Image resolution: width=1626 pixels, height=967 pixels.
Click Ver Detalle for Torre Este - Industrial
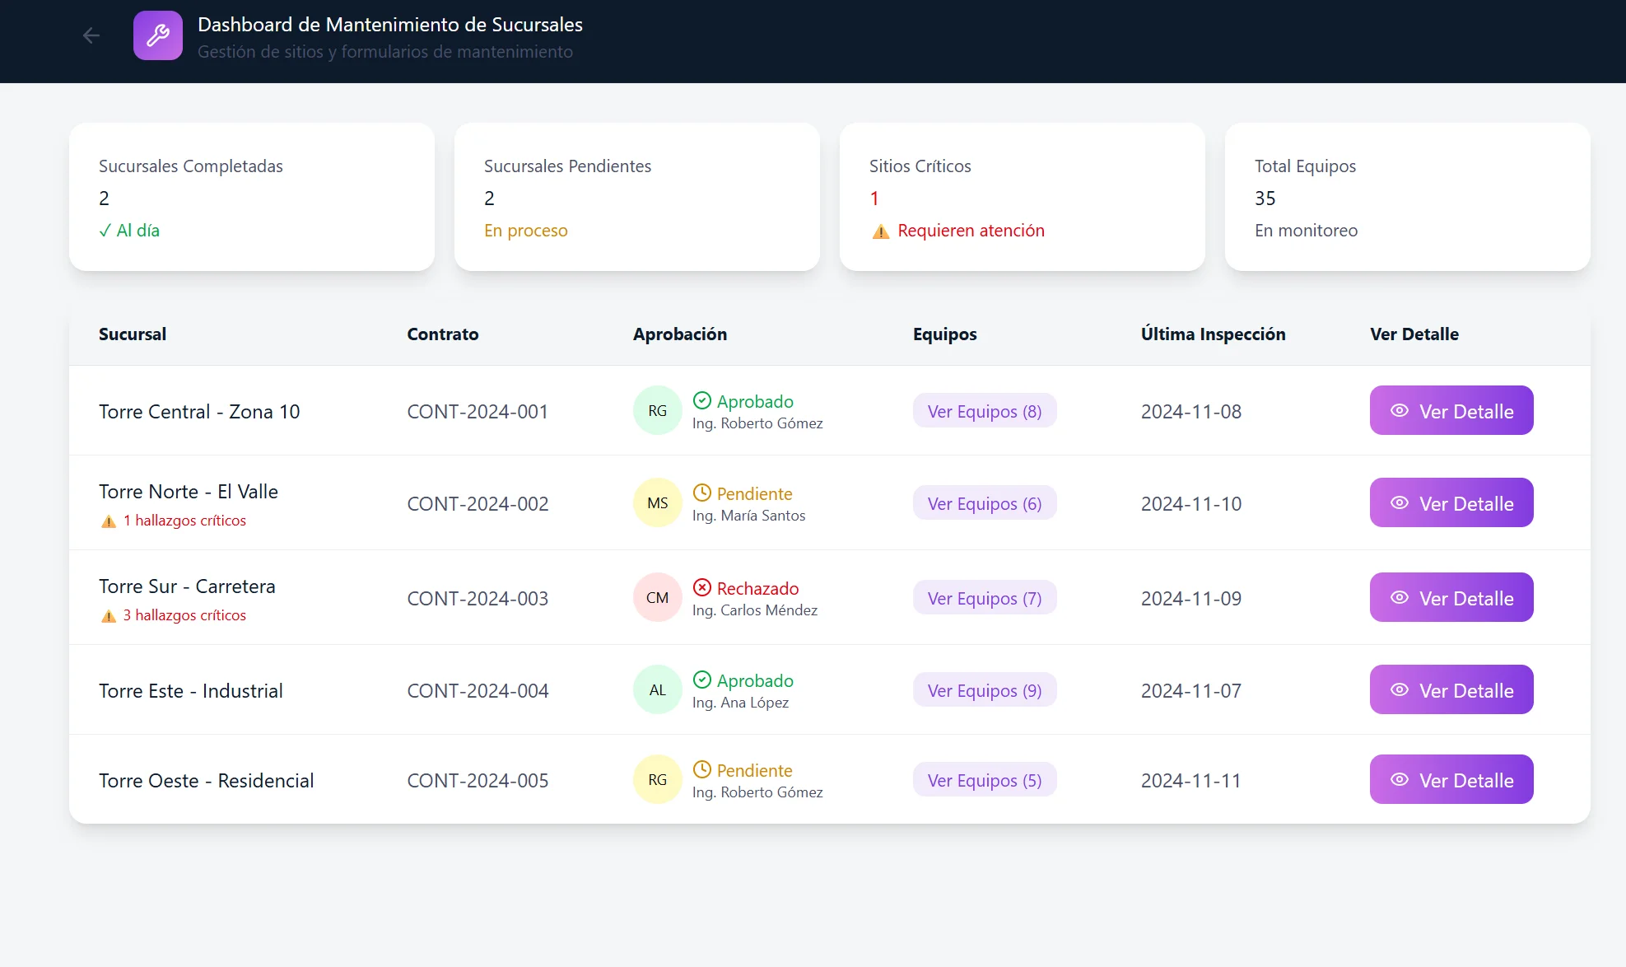[1451, 689]
